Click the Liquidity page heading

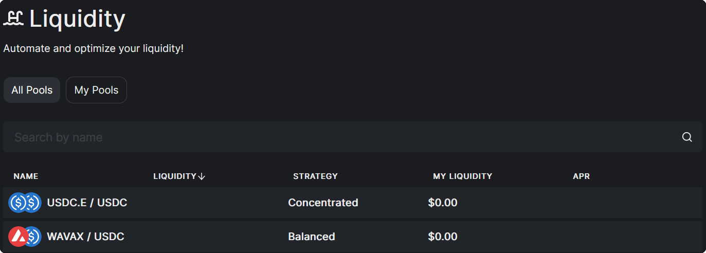click(x=77, y=19)
